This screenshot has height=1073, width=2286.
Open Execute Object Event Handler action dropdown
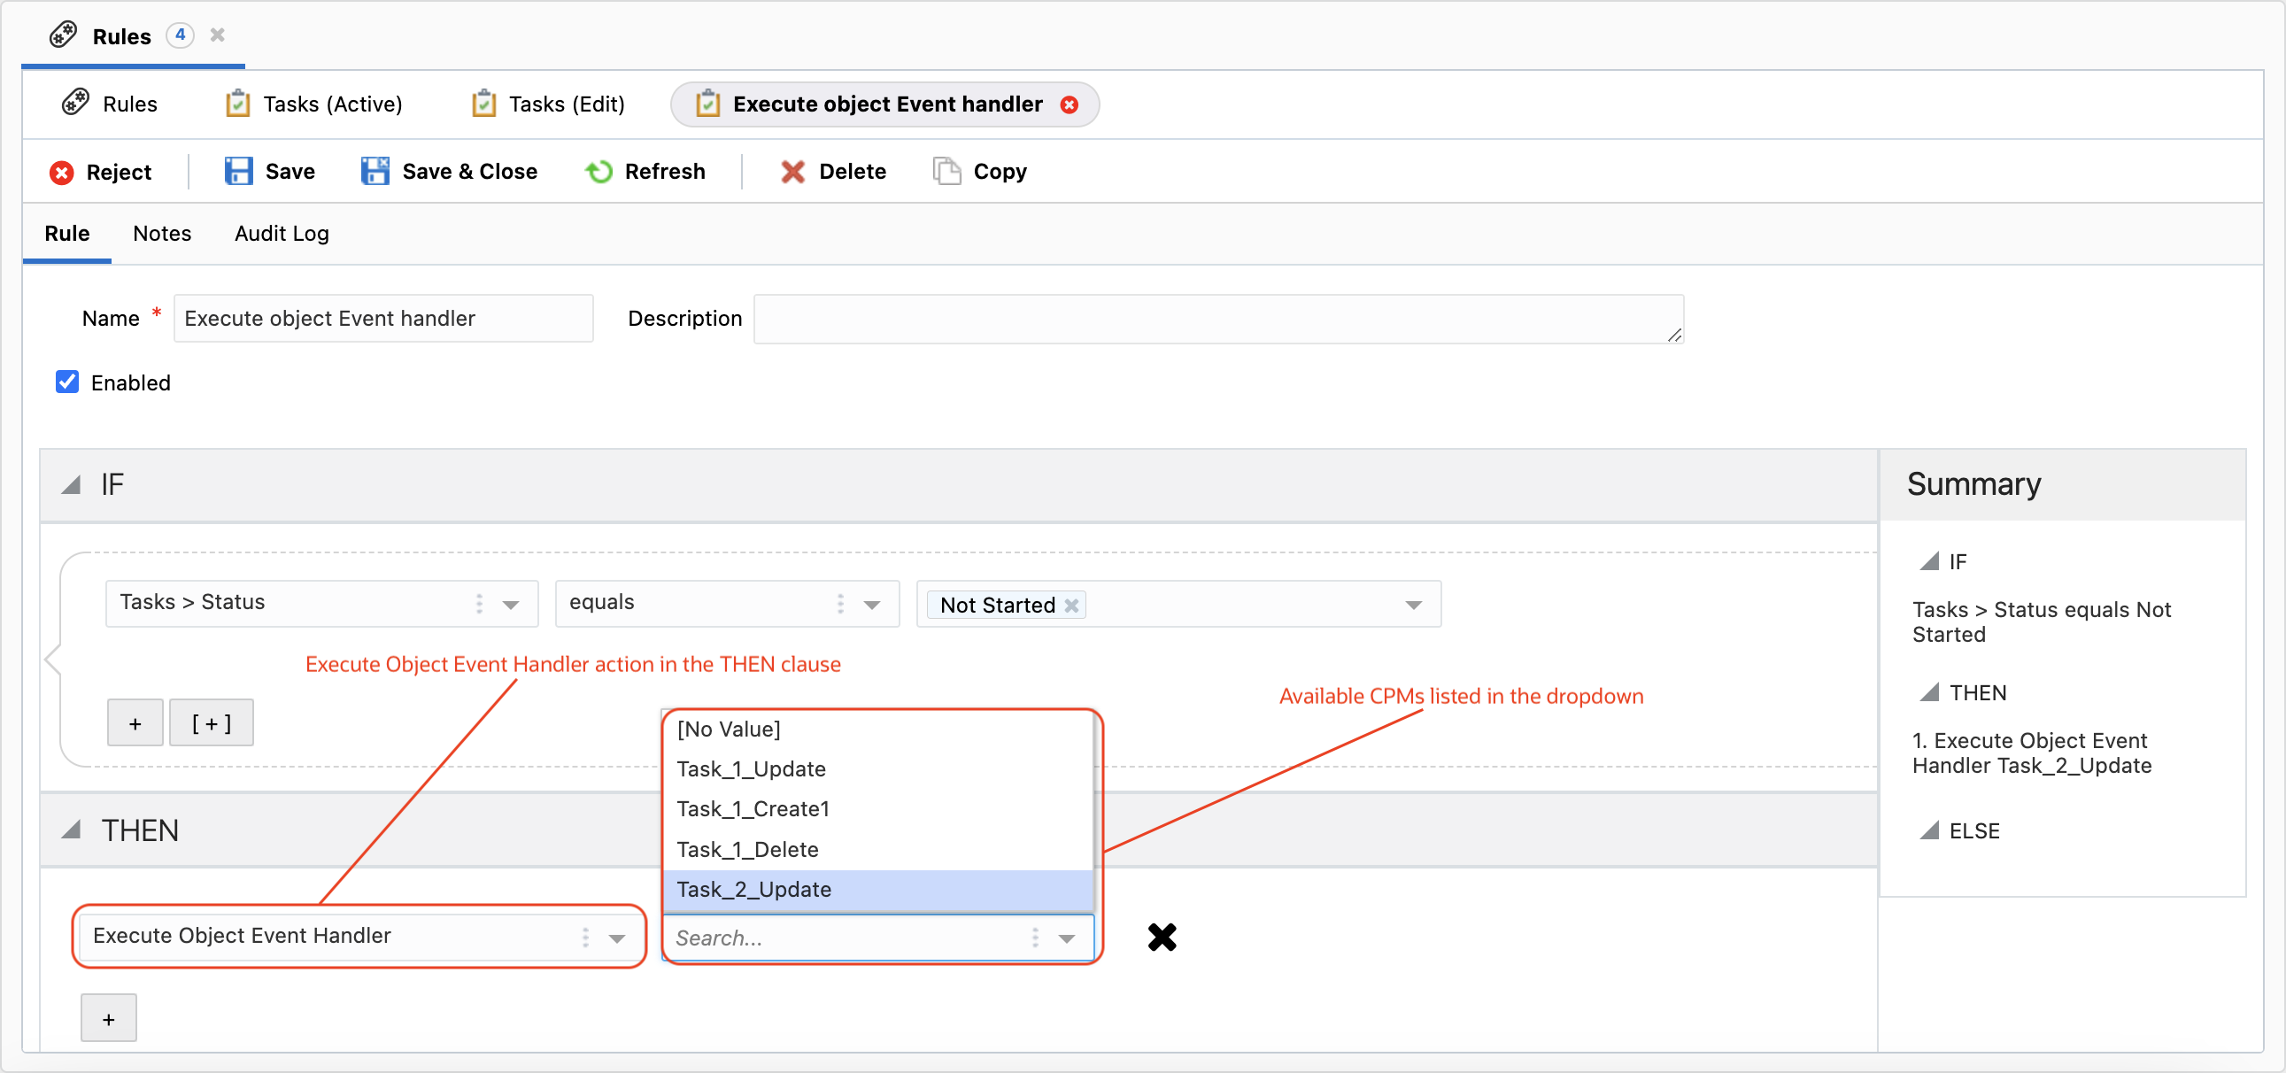(x=617, y=938)
